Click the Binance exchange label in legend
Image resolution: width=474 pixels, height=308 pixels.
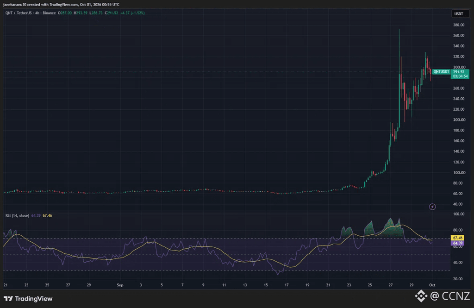tap(49, 13)
